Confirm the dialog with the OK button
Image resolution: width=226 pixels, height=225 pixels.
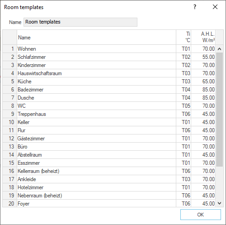point(201,215)
